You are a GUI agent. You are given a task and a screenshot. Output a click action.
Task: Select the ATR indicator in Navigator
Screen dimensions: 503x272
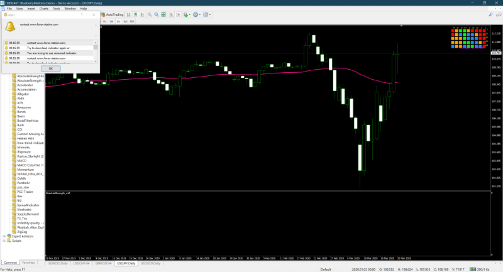click(x=20, y=103)
